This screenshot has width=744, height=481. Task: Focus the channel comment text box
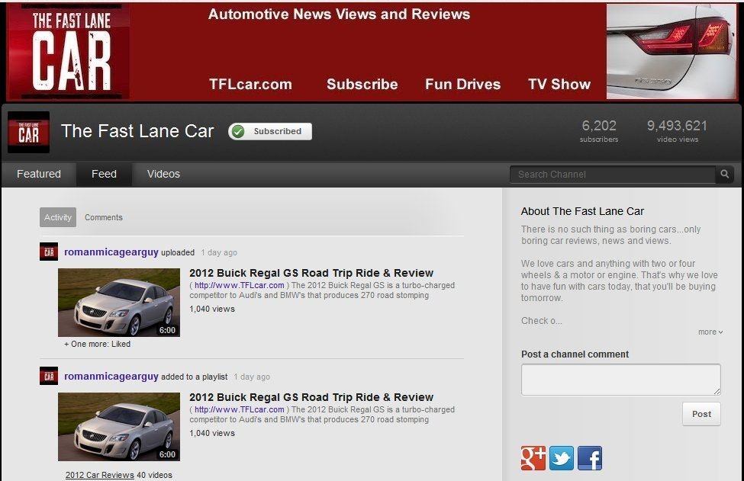[x=620, y=379]
